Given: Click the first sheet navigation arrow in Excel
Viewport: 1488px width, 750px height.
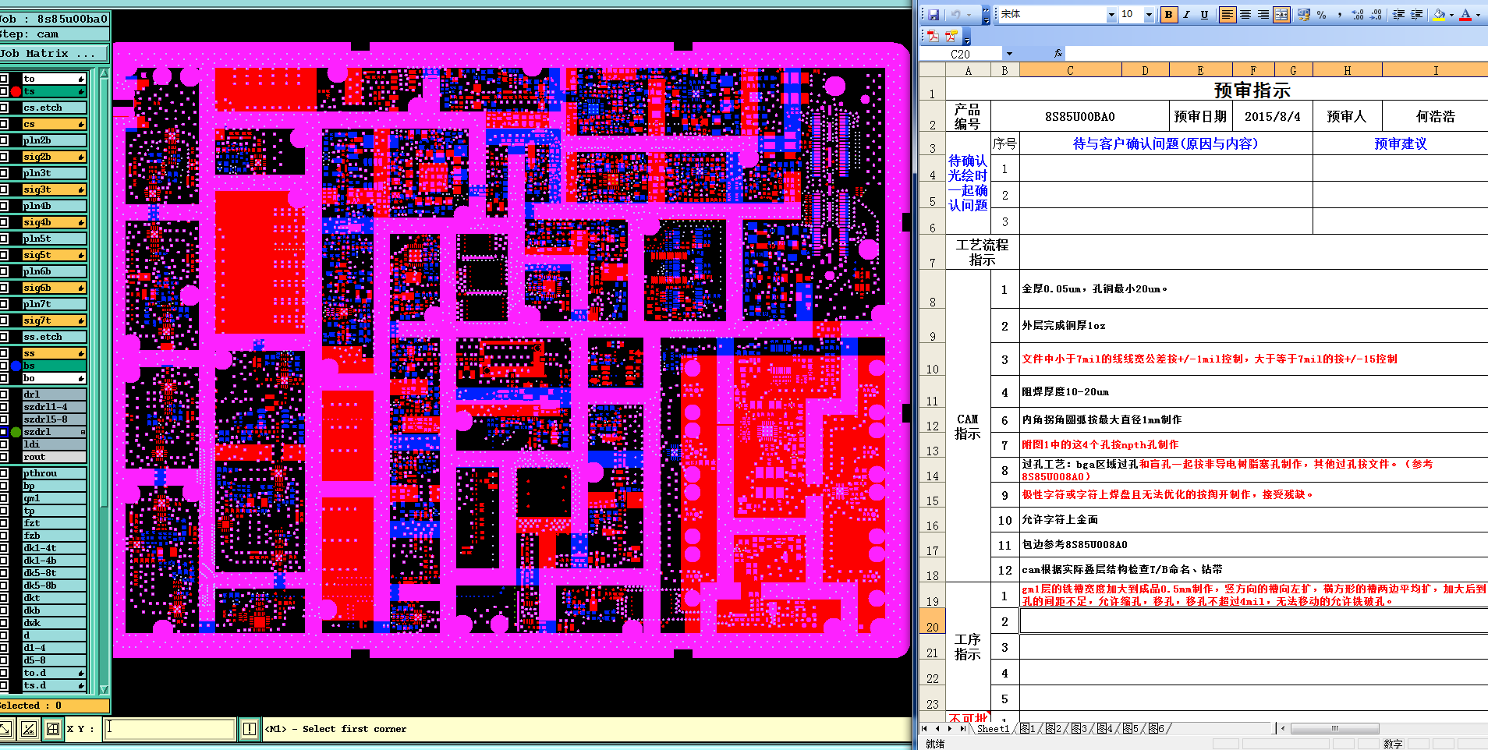Looking at the screenshot, I should point(925,729).
